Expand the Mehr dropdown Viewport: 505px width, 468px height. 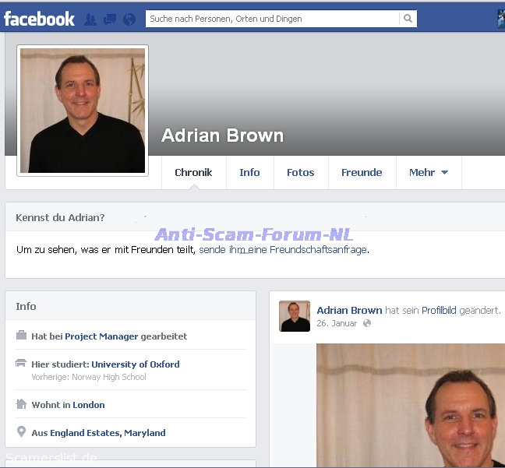[429, 173]
